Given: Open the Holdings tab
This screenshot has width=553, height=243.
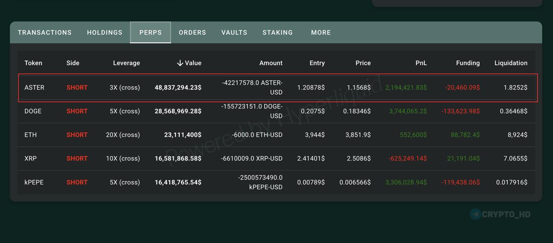Looking at the screenshot, I should 105,32.
